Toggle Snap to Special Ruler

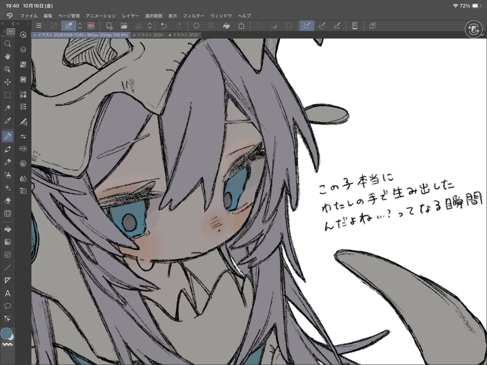tap(322, 26)
